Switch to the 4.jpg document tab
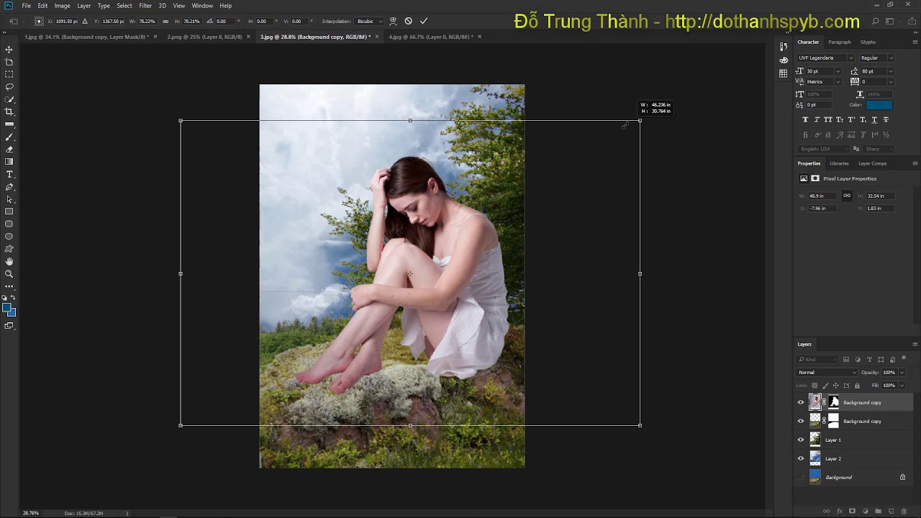The height and width of the screenshot is (518, 921). coord(430,37)
